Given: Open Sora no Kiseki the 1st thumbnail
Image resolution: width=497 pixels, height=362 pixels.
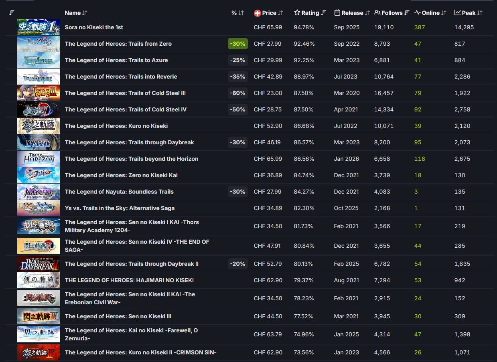Looking at the screenshot, I should click(39, 27).
